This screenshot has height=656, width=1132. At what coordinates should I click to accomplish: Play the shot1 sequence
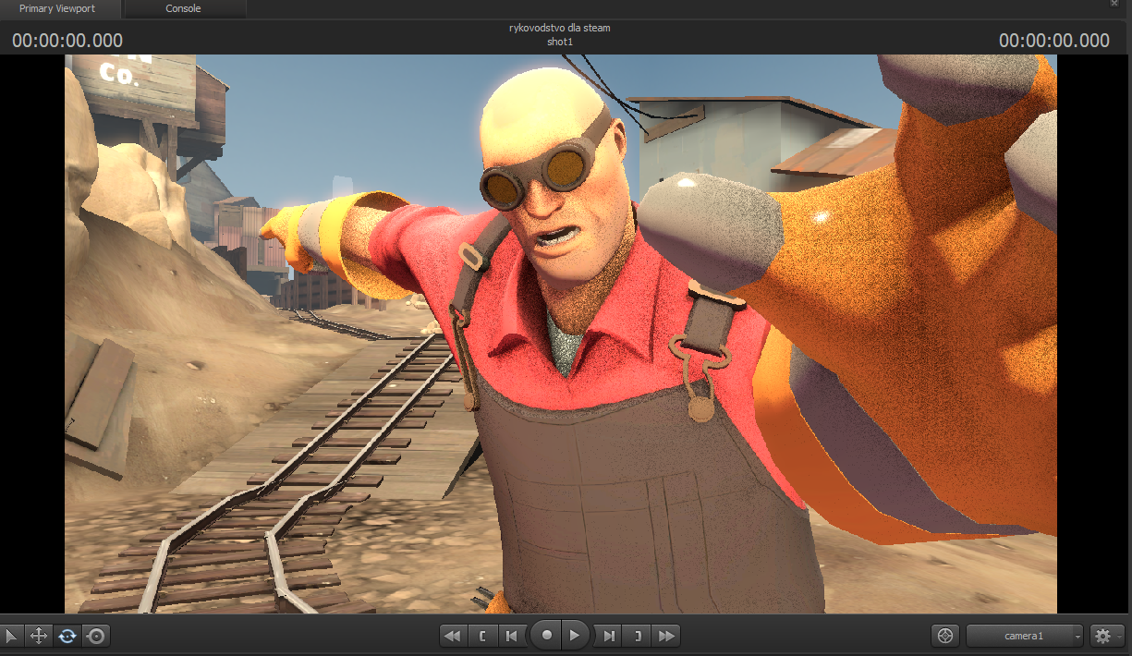(x=575, y=636)
